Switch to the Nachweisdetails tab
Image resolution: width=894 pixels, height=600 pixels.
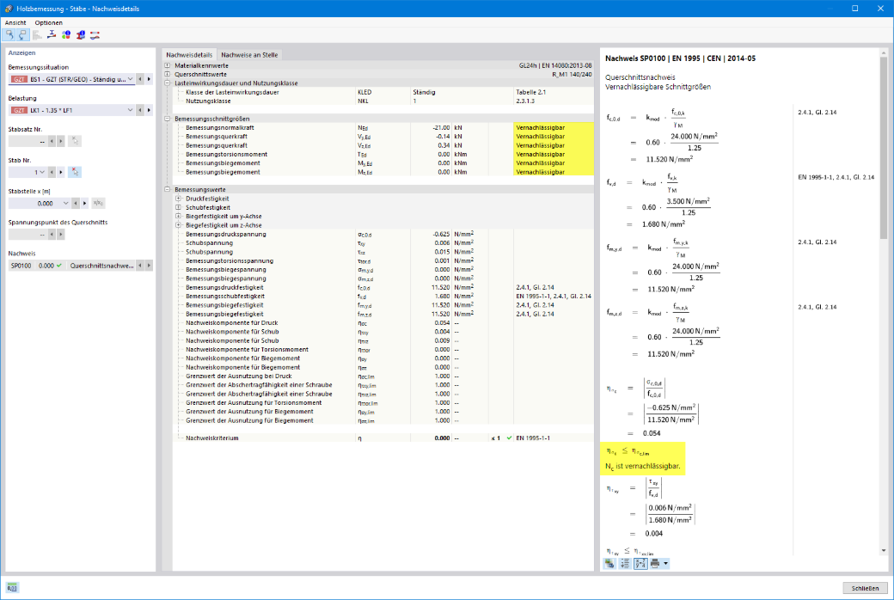pos(189,55)
